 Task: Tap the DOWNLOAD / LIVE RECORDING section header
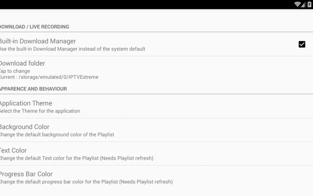(34, 27)
